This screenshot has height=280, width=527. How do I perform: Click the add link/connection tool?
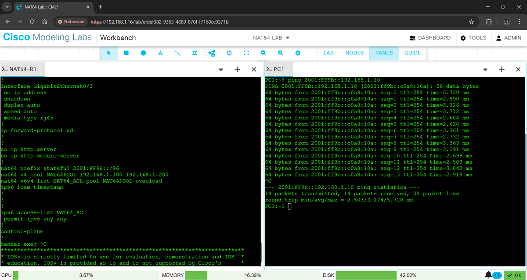pos(212,53)
